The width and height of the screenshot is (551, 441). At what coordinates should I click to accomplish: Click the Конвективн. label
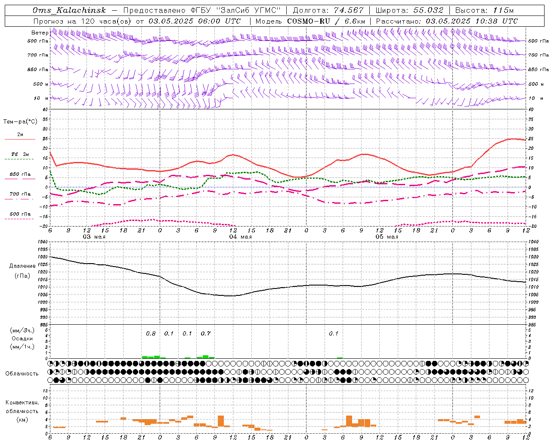point(22,403)
